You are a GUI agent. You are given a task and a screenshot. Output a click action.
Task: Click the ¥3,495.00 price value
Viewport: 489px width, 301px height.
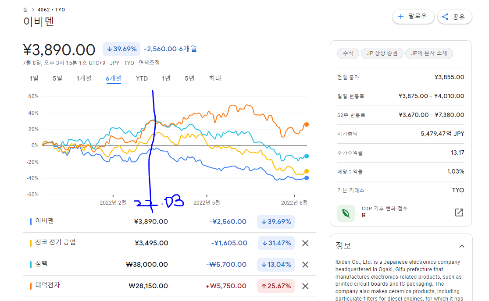pyautogui.click(x=151, y=243)
